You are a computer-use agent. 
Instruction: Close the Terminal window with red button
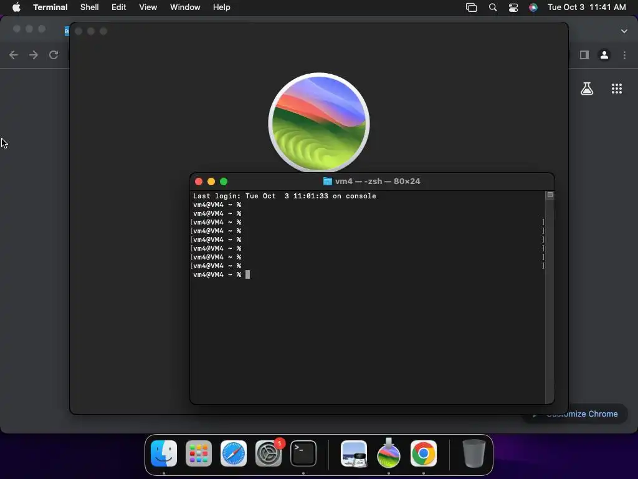click(199, 181)
